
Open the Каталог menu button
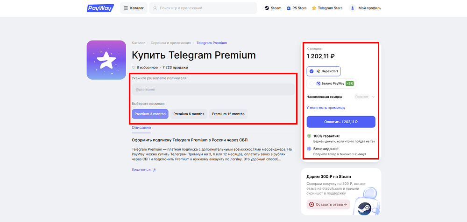click(134, 8)
